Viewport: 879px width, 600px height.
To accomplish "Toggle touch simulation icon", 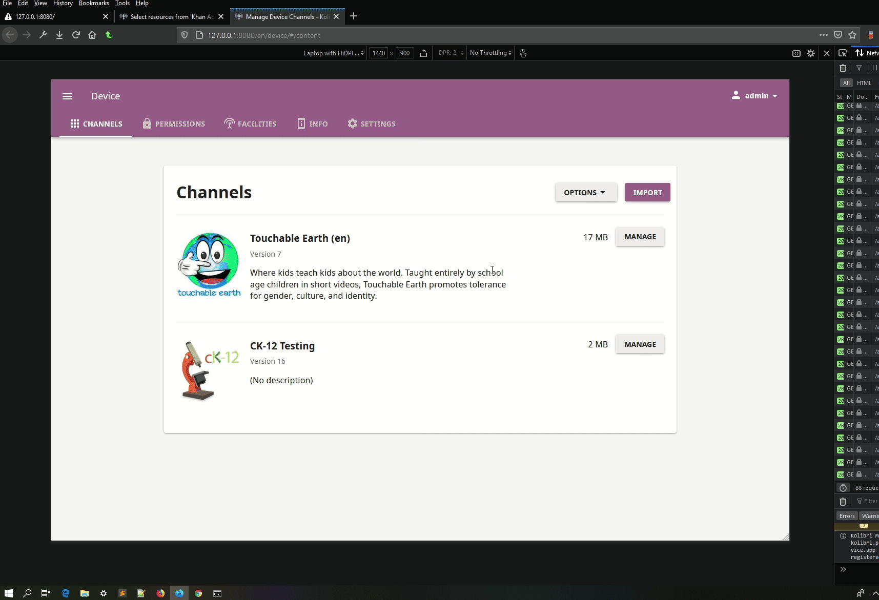I will coord(523,53).
